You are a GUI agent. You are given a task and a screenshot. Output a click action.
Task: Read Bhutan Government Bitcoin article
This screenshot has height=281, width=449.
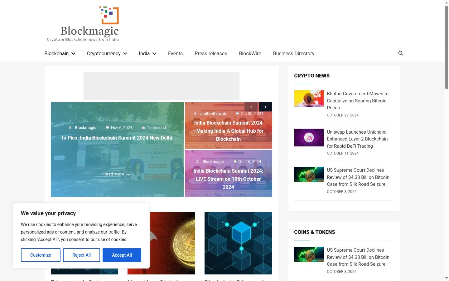tap(358, 101)
